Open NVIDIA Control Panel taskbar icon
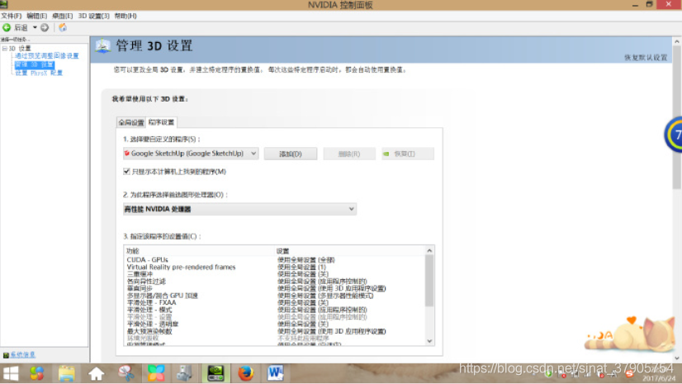682x384 pixels. (x=215, y=373)
